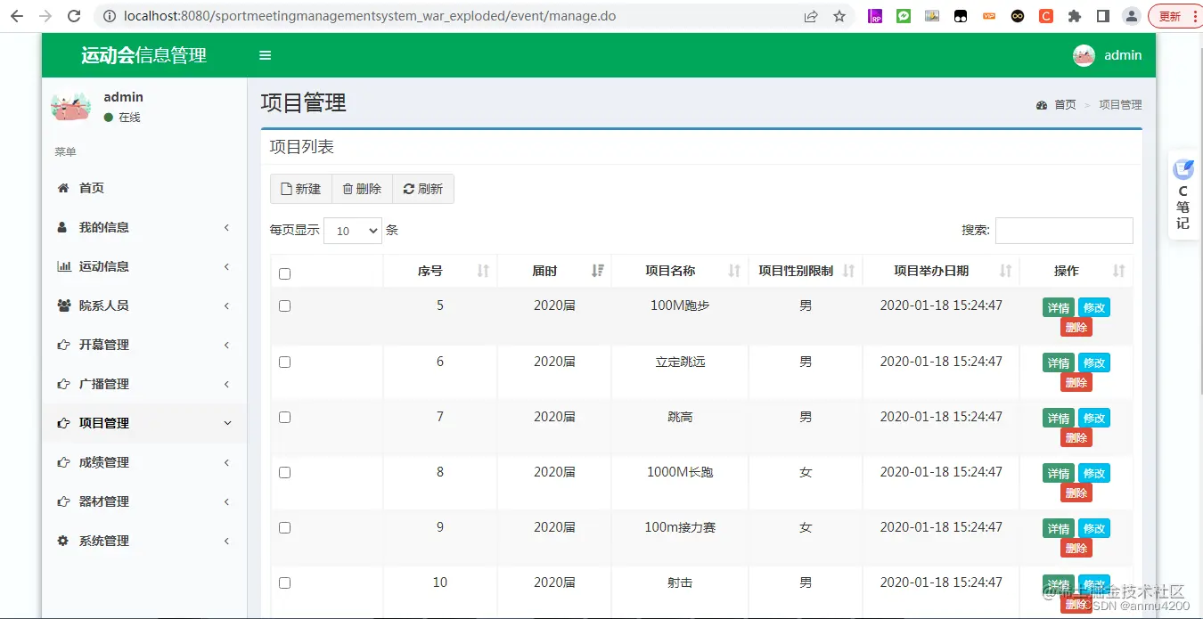The image size is (1203, 619).
Task: Sort table by 项目名称 column
Action: (x=680, y=271)
